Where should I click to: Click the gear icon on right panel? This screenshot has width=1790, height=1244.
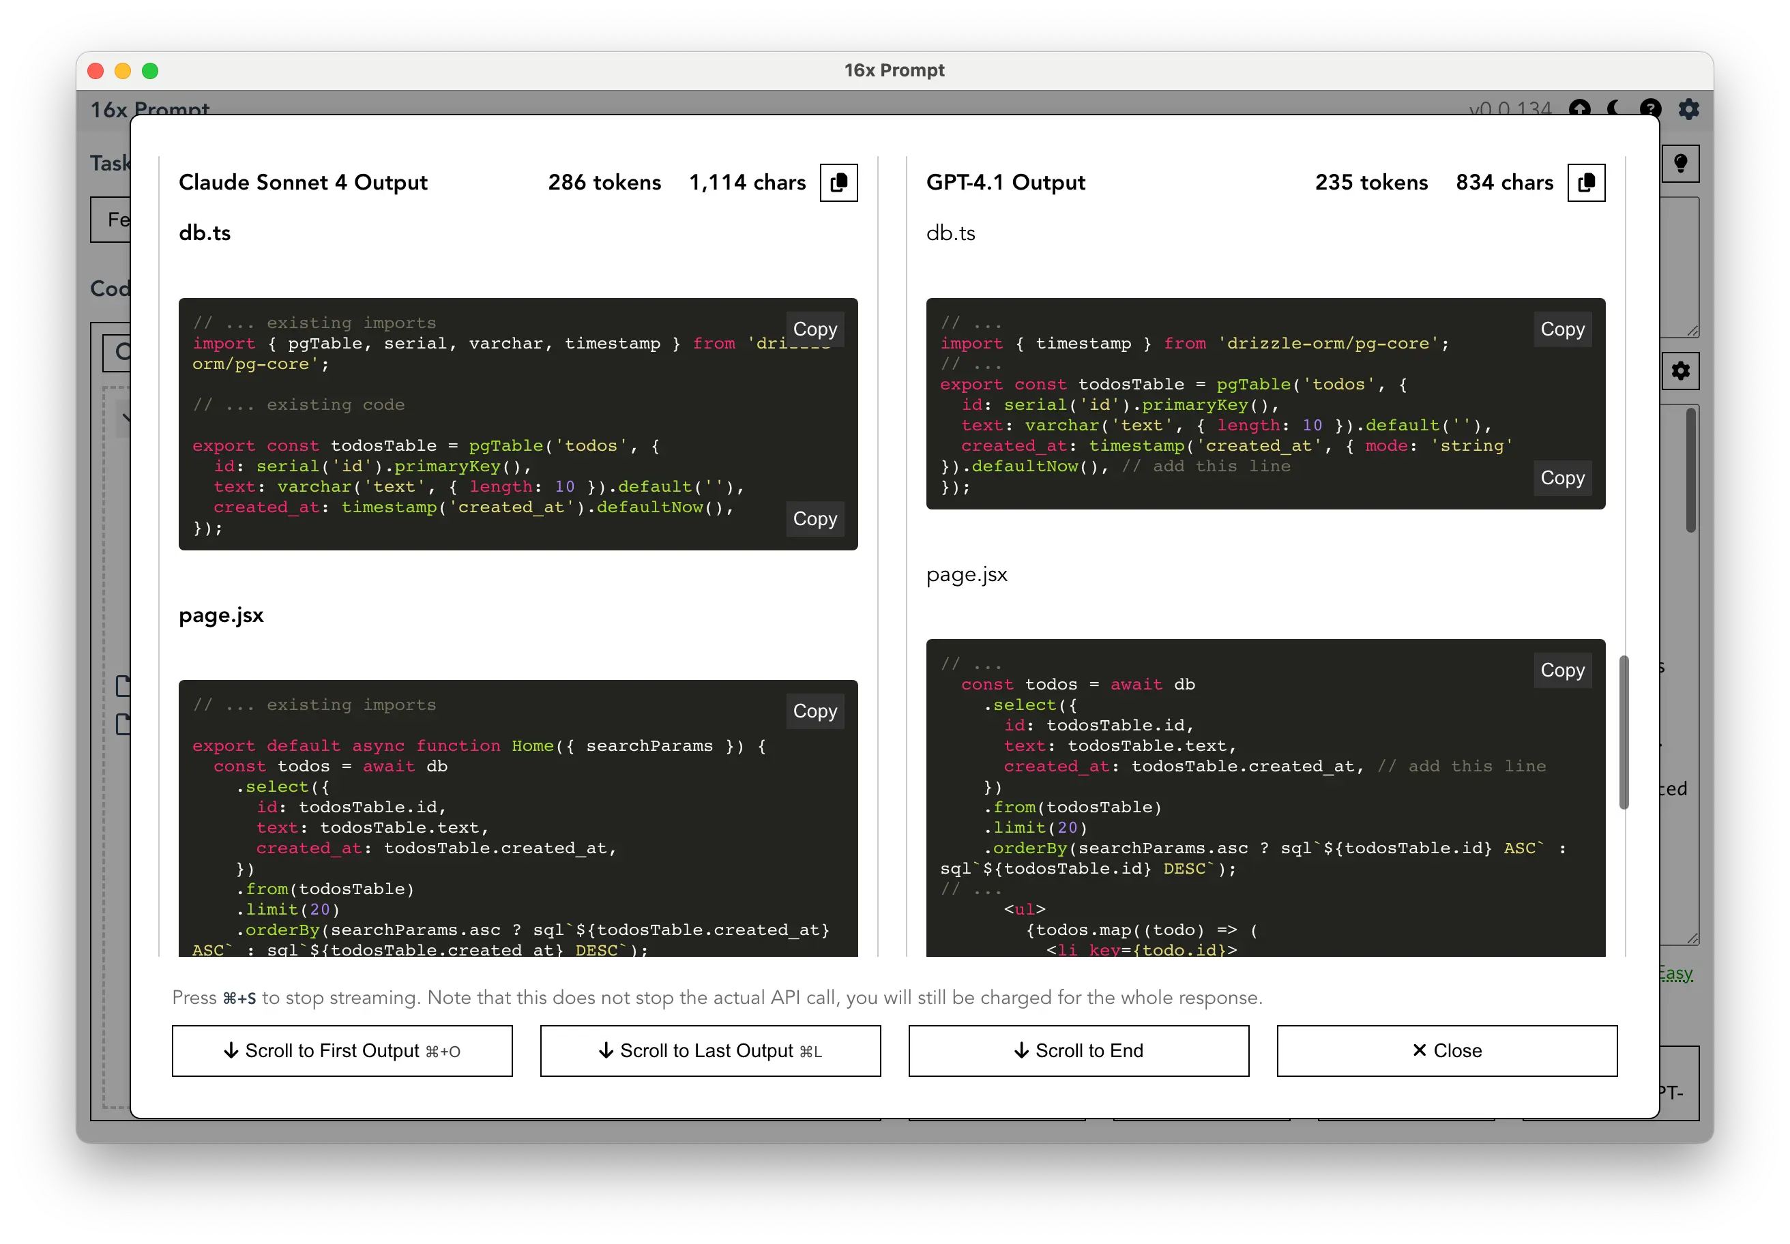click(1680, 371)
